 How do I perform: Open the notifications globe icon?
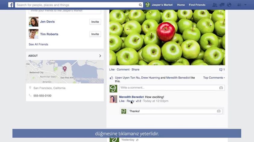(x=229, y=5)
